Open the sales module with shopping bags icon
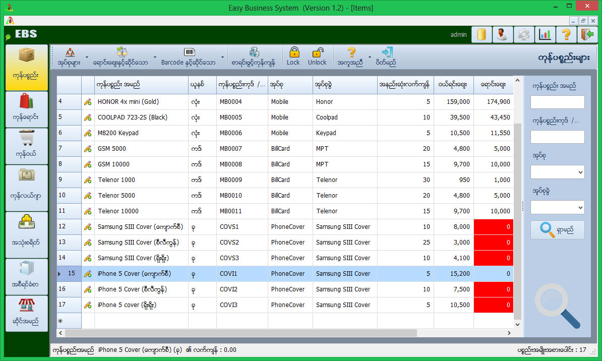This screenshot has height=361, width=602. [27, 109]
